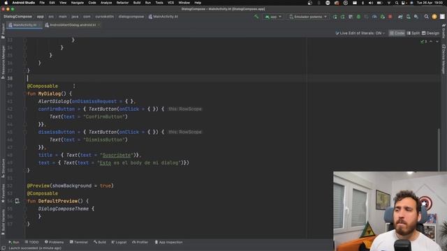Open the Build Variants side panel
This screenshot has height=251, width=447.
3,222
